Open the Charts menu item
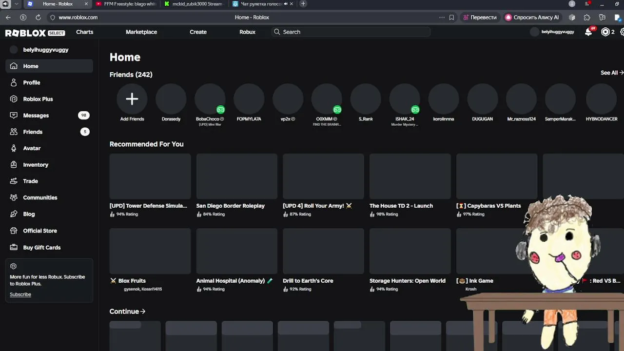Viewport: 624px width, 351px height. point(84,32)
